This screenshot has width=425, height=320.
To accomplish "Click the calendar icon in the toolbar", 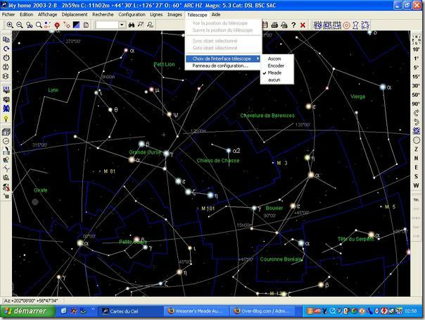I will (x=265, y=25).
